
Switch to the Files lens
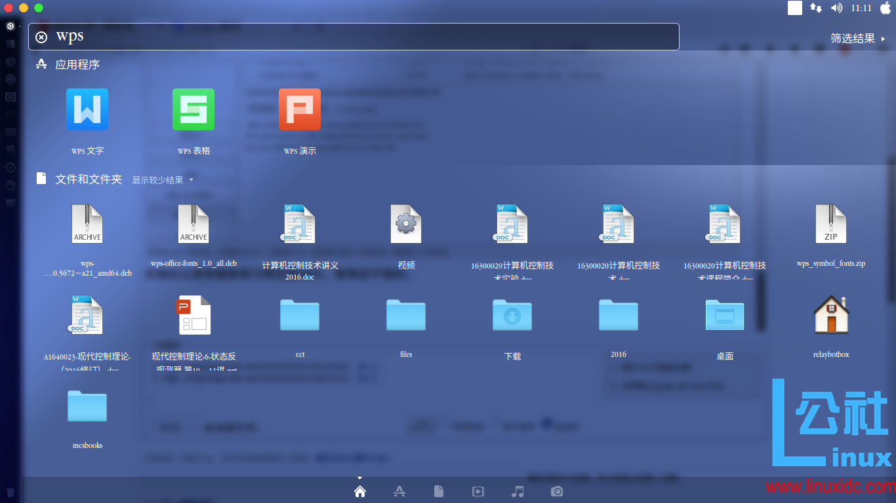click(x=439, y=491)
